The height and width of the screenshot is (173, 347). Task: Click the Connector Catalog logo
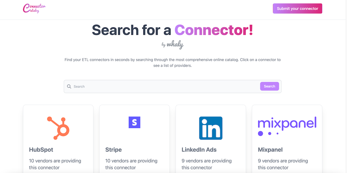coord(34,8)
